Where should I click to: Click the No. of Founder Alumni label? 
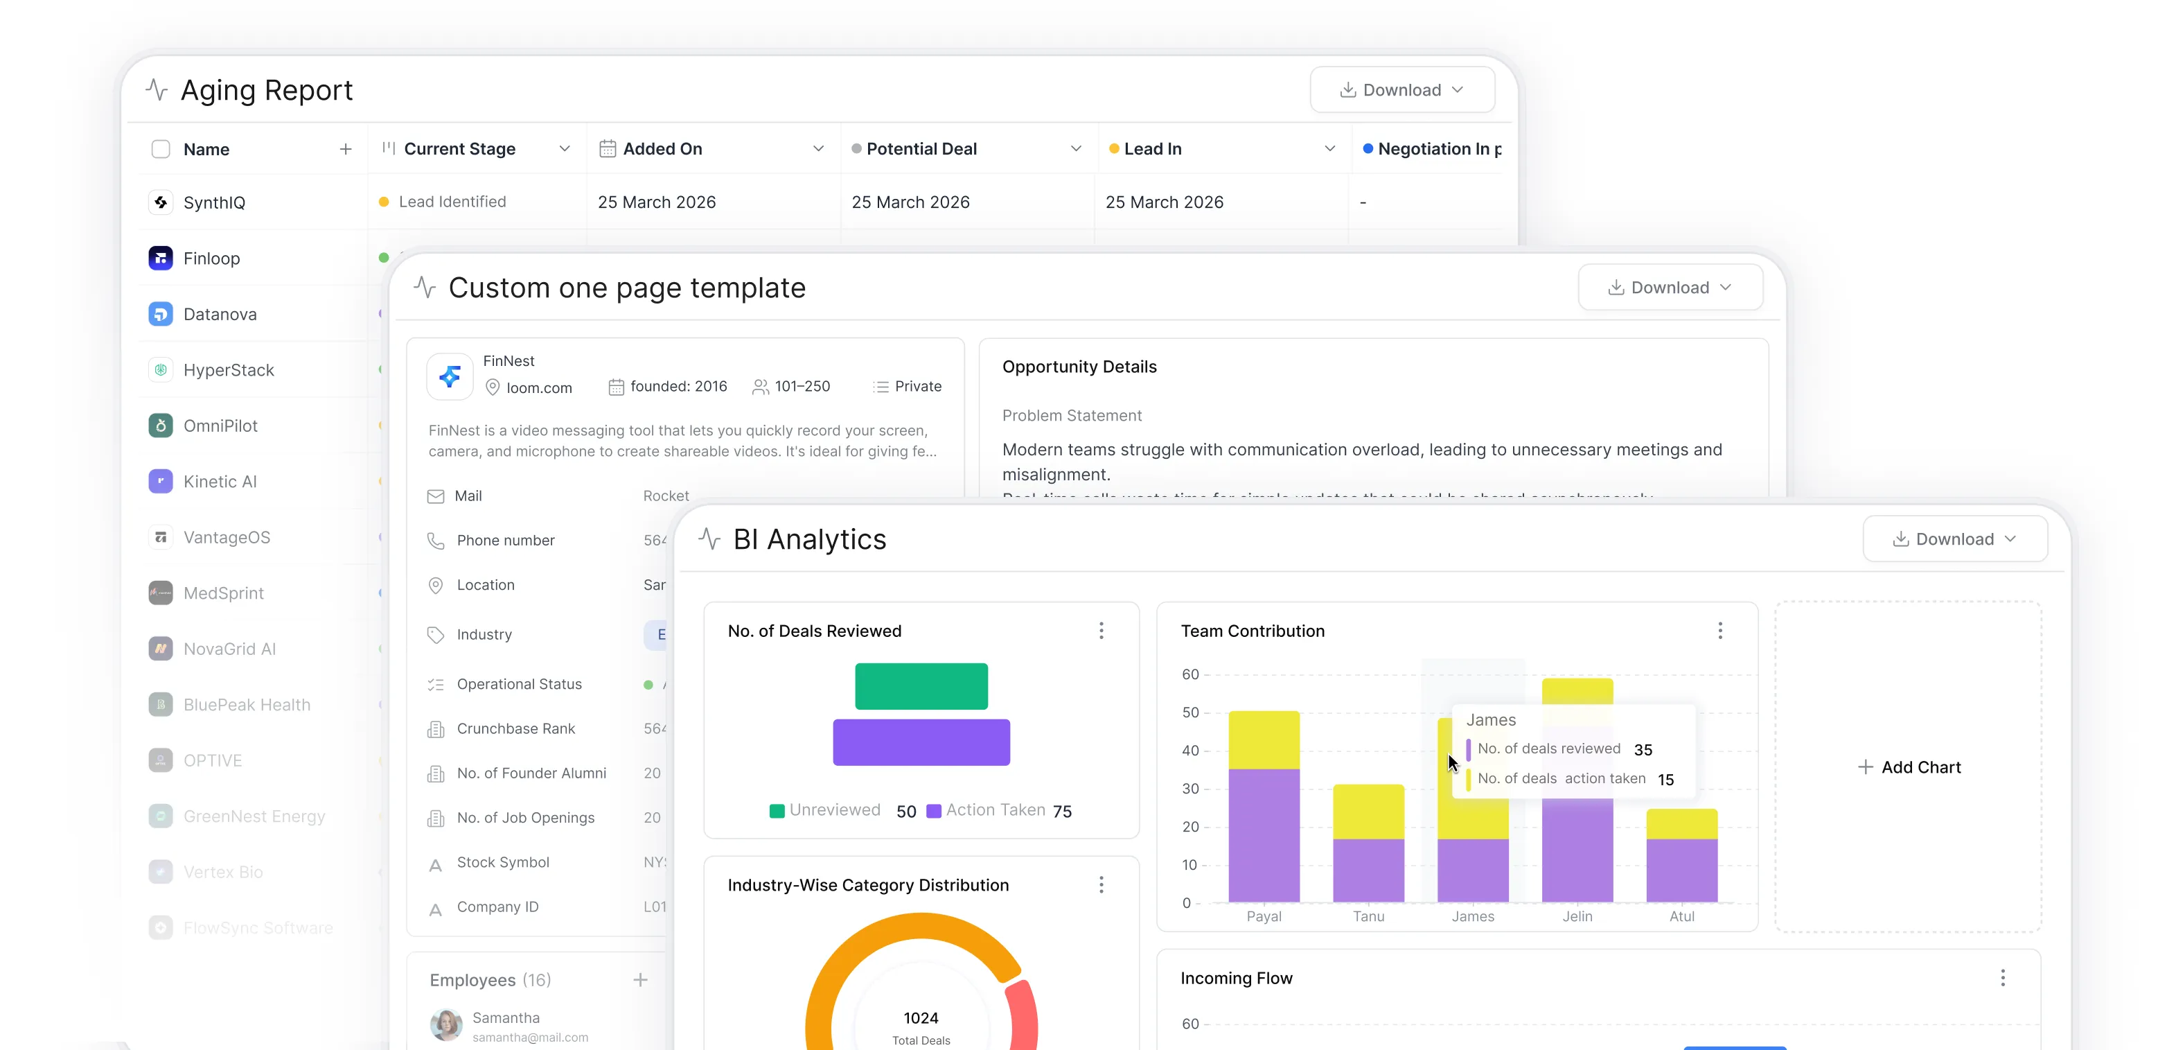(531, 773)
